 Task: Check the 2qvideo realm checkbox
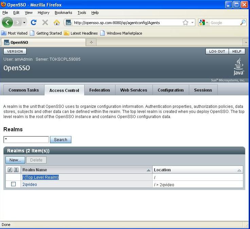coord(13,184)
